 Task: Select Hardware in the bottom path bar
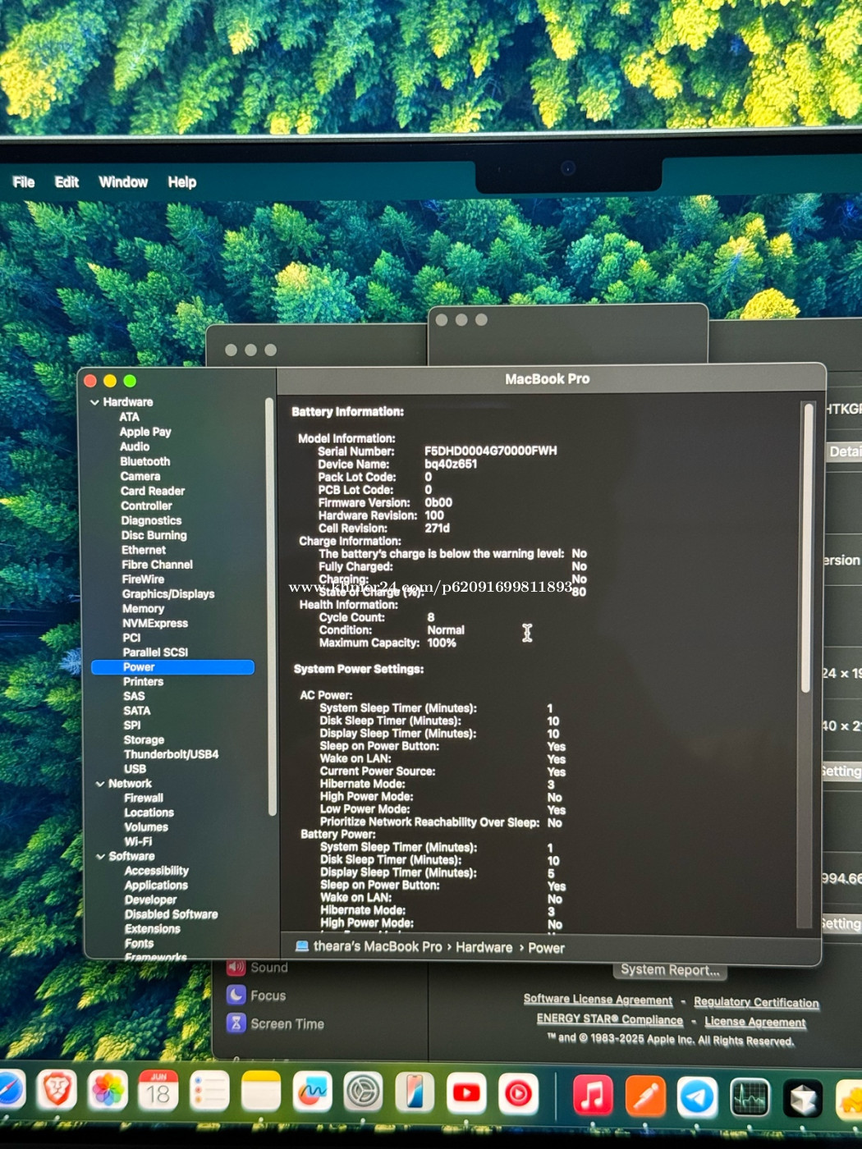point(484,947)
